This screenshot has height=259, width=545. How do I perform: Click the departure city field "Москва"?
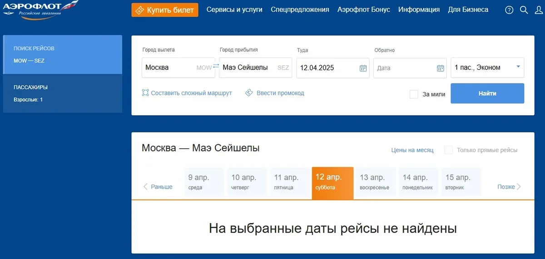(x=168, y=68)
